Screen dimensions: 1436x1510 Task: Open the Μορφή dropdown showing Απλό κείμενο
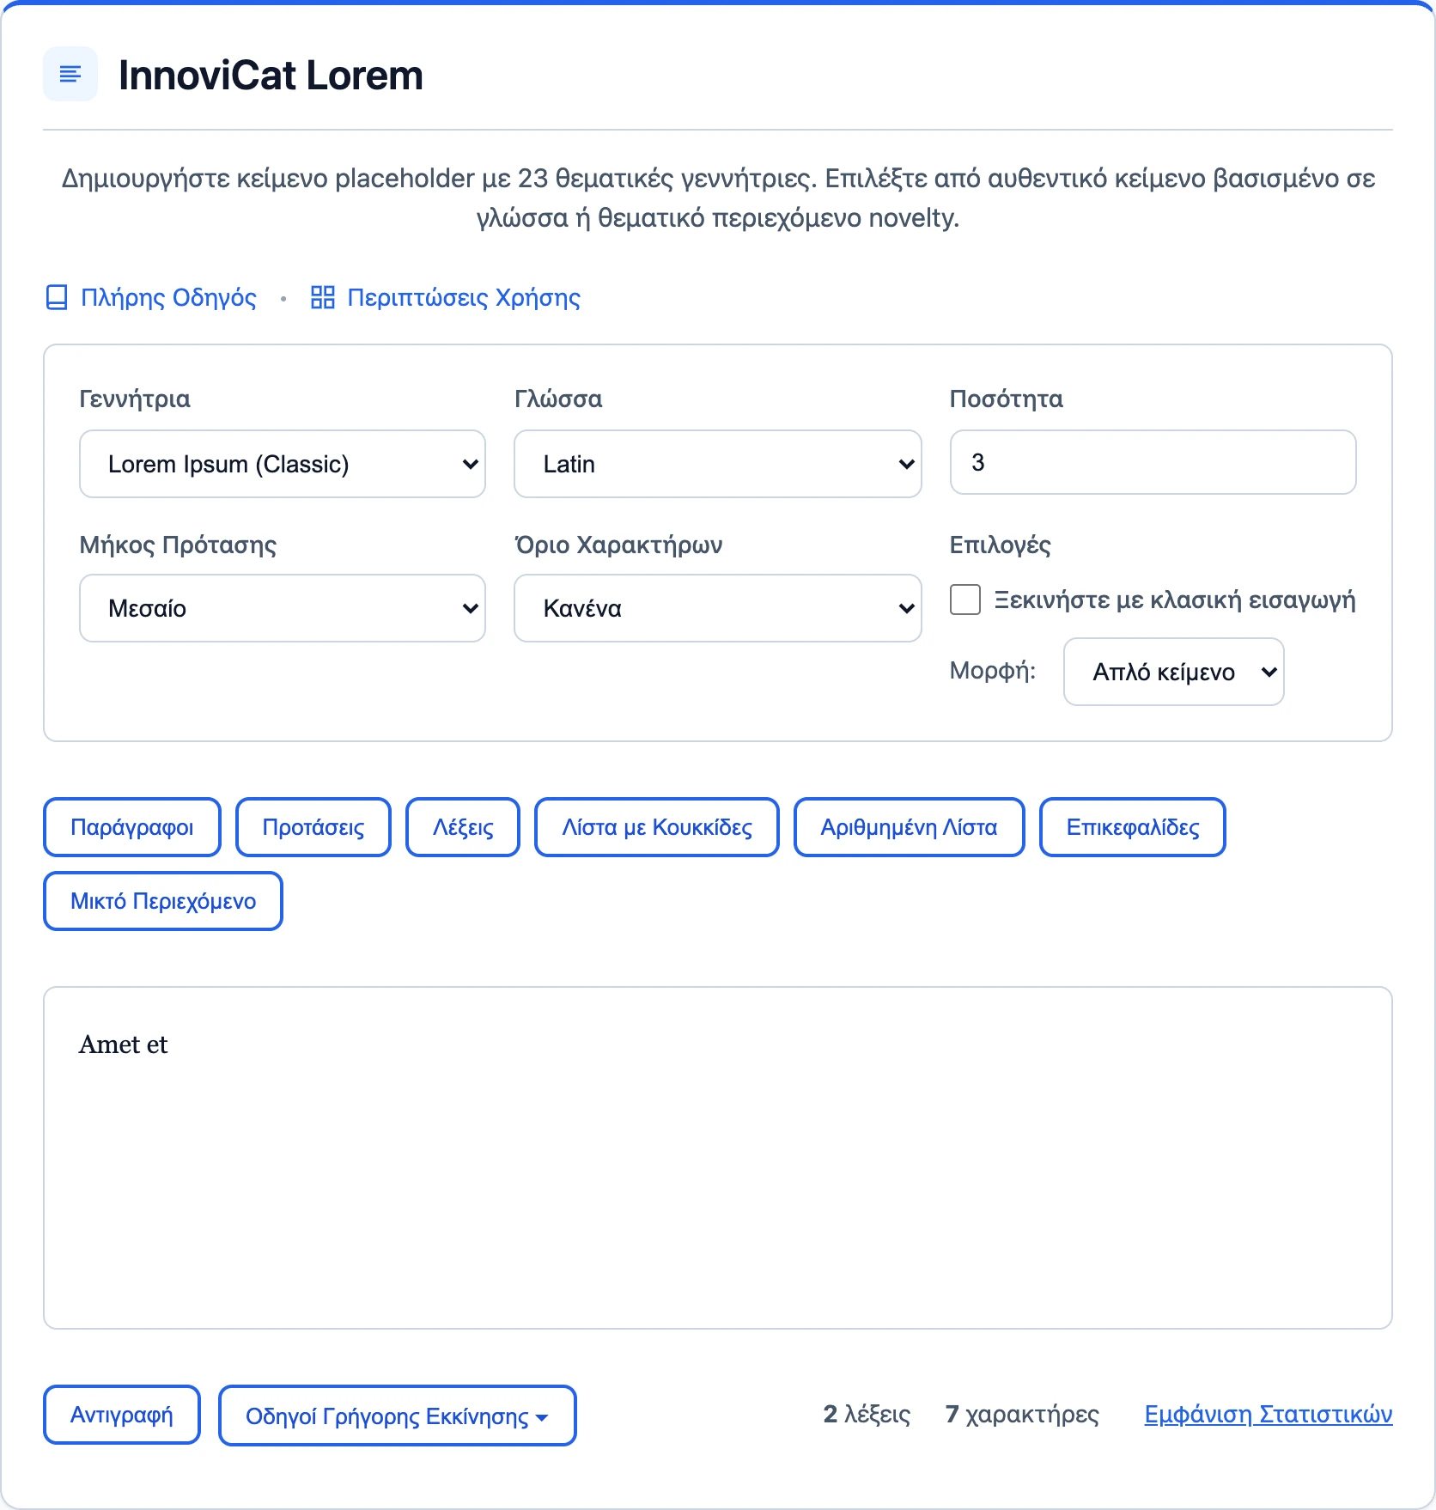coord(1174,672)
